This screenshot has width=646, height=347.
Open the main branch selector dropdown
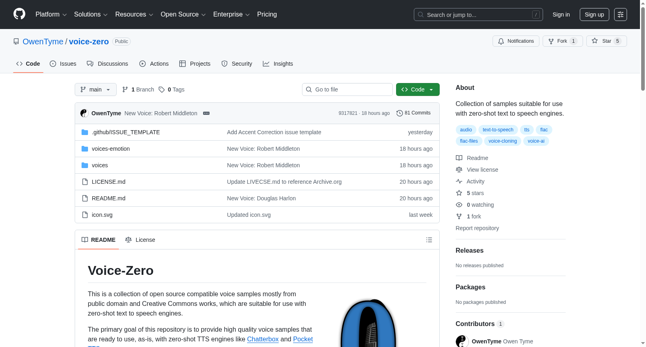pyautogui.click(x=96, y=89)
